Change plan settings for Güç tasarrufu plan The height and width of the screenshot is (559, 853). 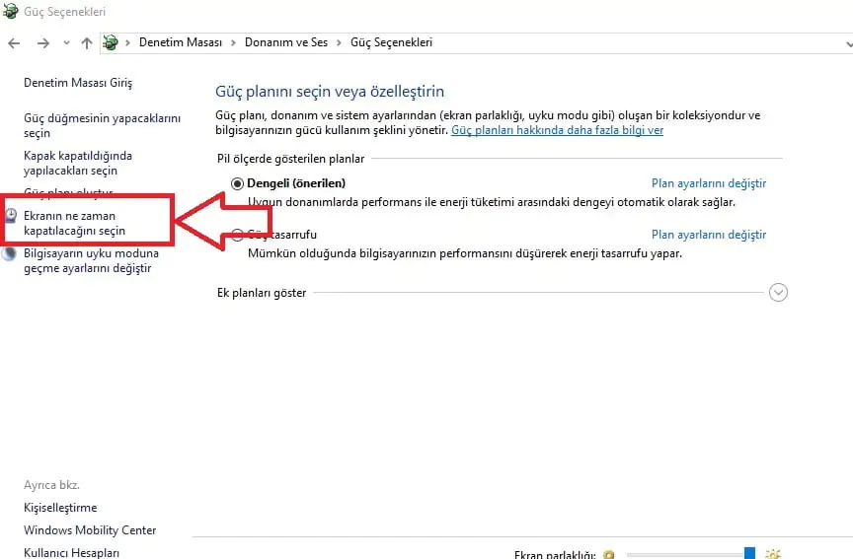click(709, 235)
